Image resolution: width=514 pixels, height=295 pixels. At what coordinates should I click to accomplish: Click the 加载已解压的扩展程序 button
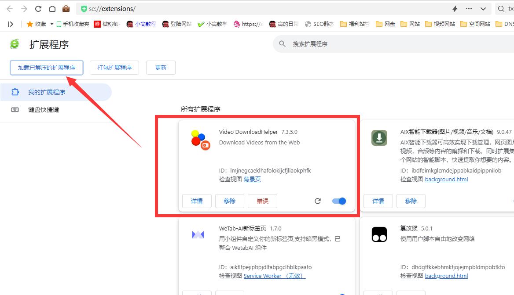pos(46,67)
